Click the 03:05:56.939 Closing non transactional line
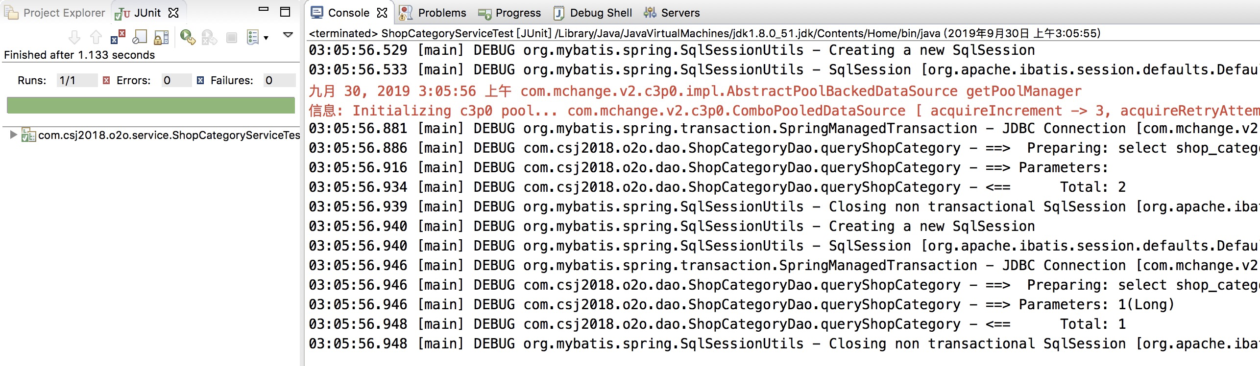 click(784, 206)
